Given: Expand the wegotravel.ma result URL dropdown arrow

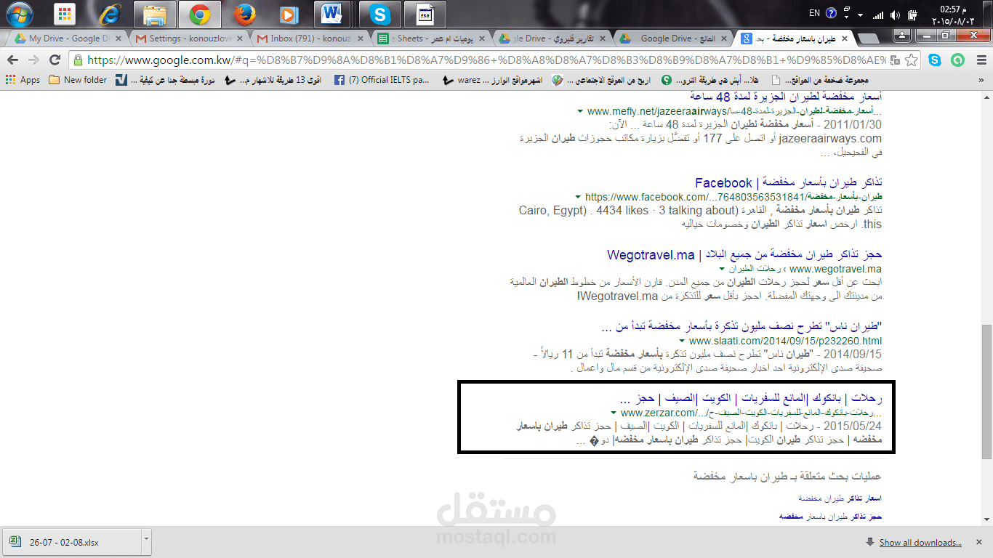Looking at the screenshot, I should click(x=721, y=269).
